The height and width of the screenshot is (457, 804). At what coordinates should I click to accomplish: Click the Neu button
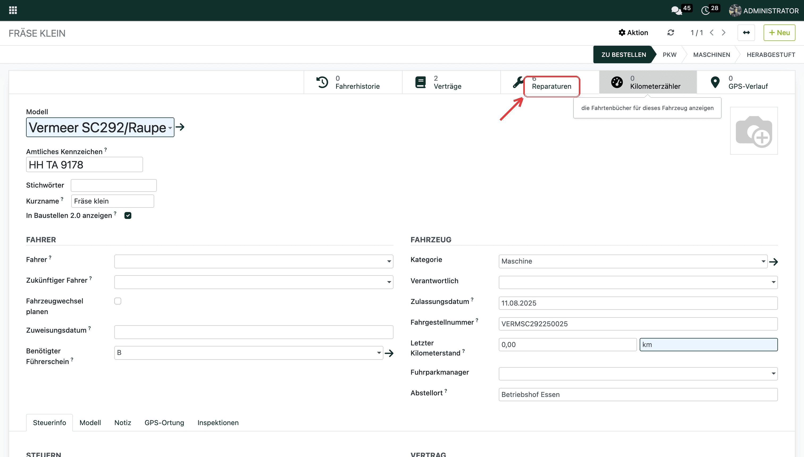click(x=779, y=33)
